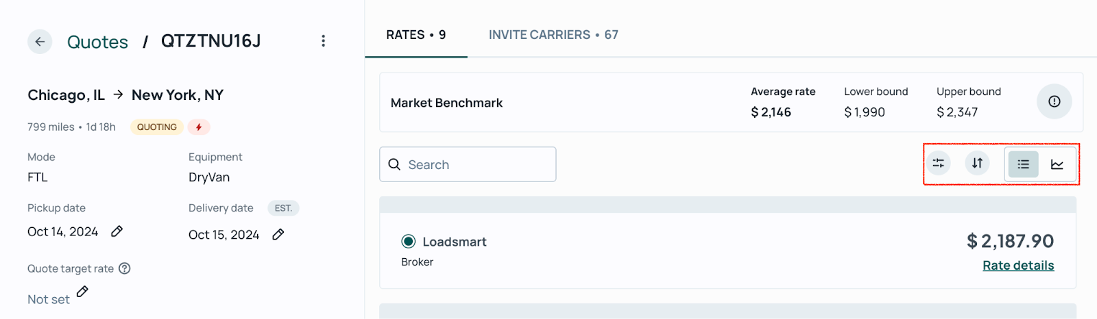Click the QUOTING status badge

[x=157, y=127]
